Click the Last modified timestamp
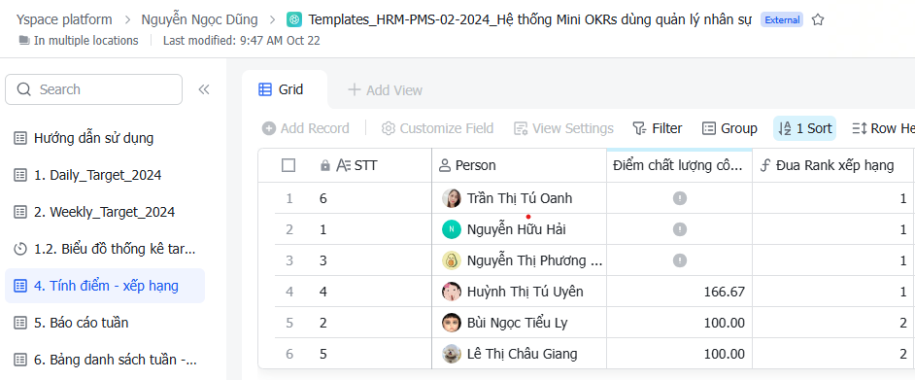 click(x=241, y=40)
